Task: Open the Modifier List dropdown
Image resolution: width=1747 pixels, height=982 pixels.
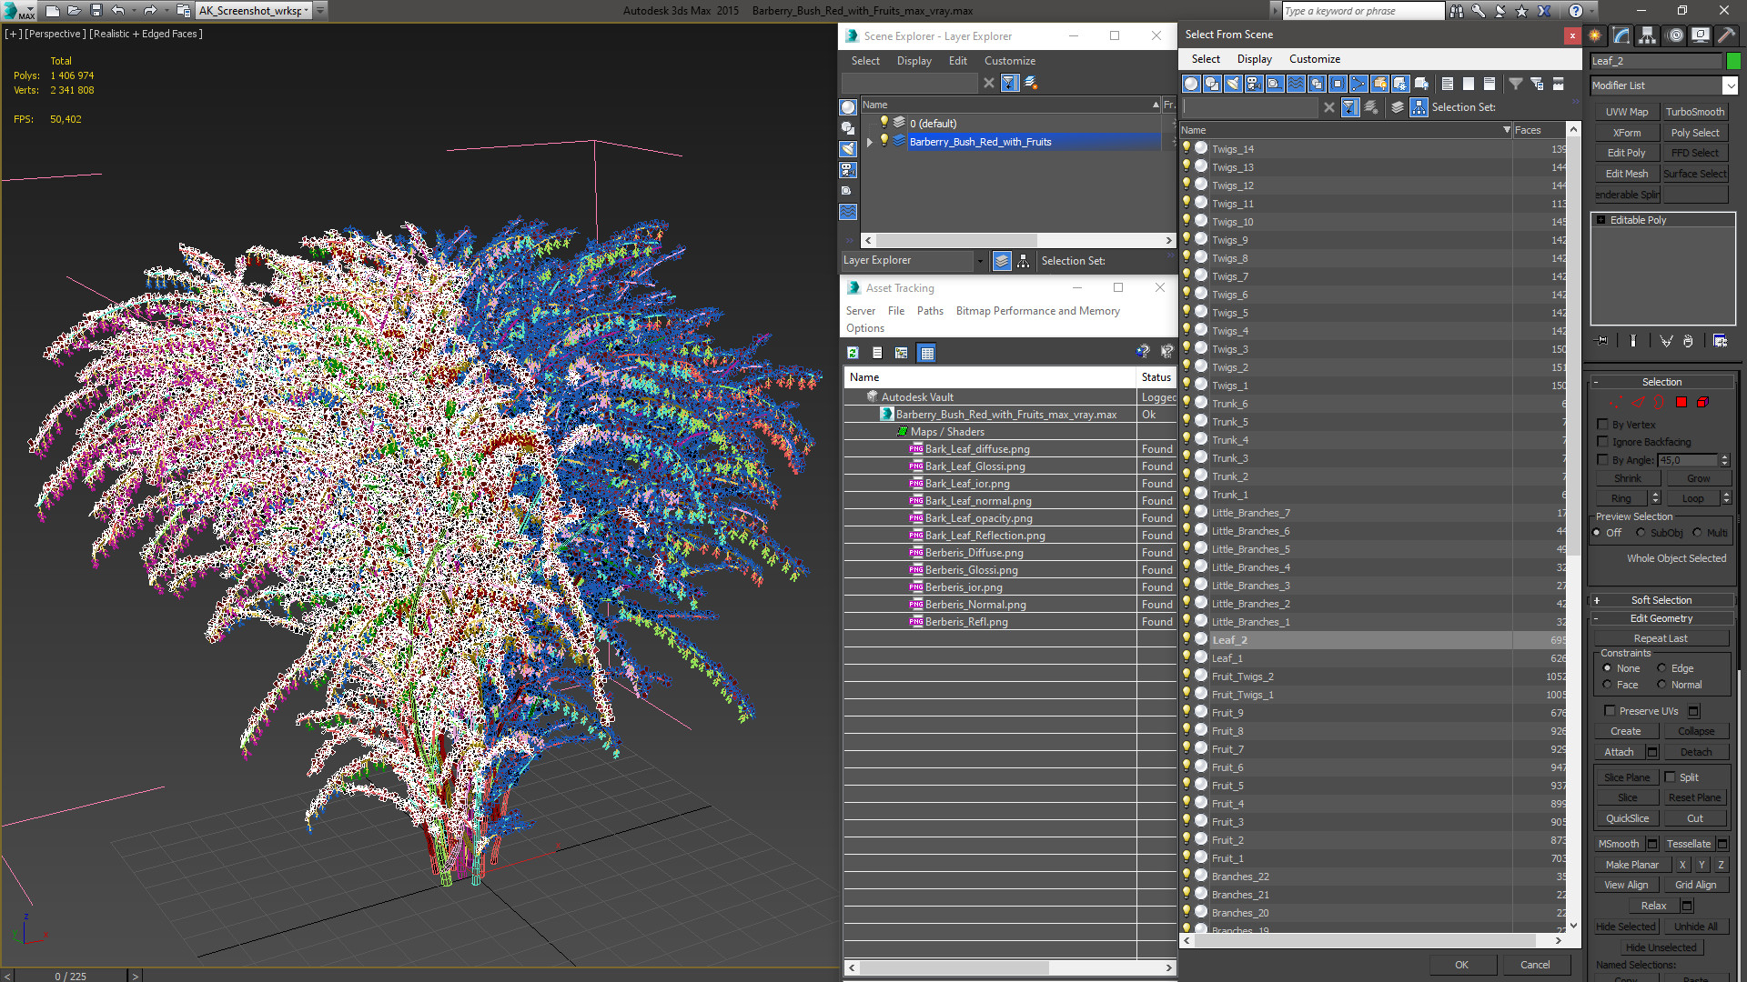Action: click(x=1730, y=85)
